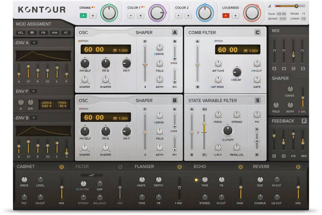Click the red Loudness macro knob

pyautogui.click(x=252, y=13)
